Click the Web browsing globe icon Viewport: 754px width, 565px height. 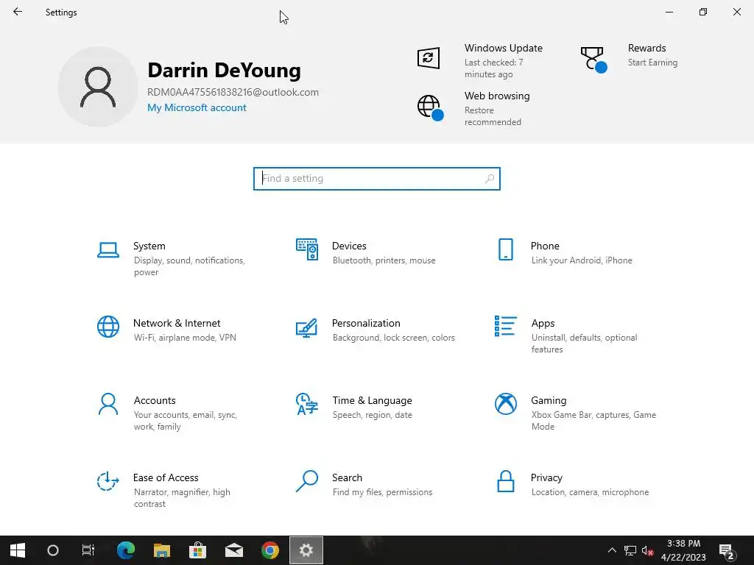pos(430,107)
